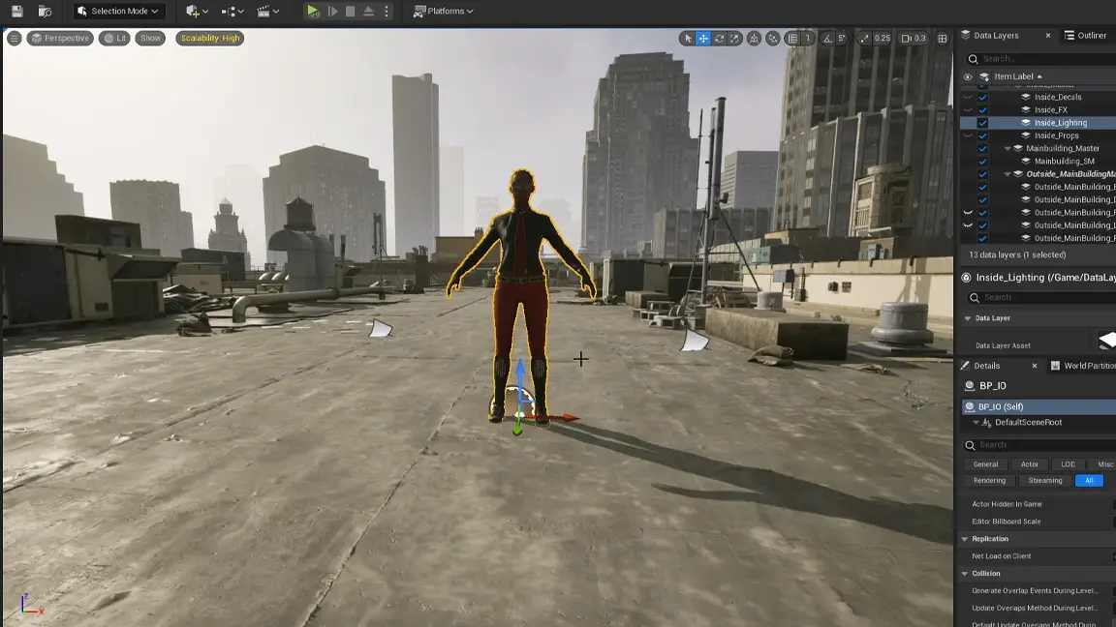Open the Platforms dropdown menu
The height and width of the screenshot is (627, 1116).
coord(444,12)
